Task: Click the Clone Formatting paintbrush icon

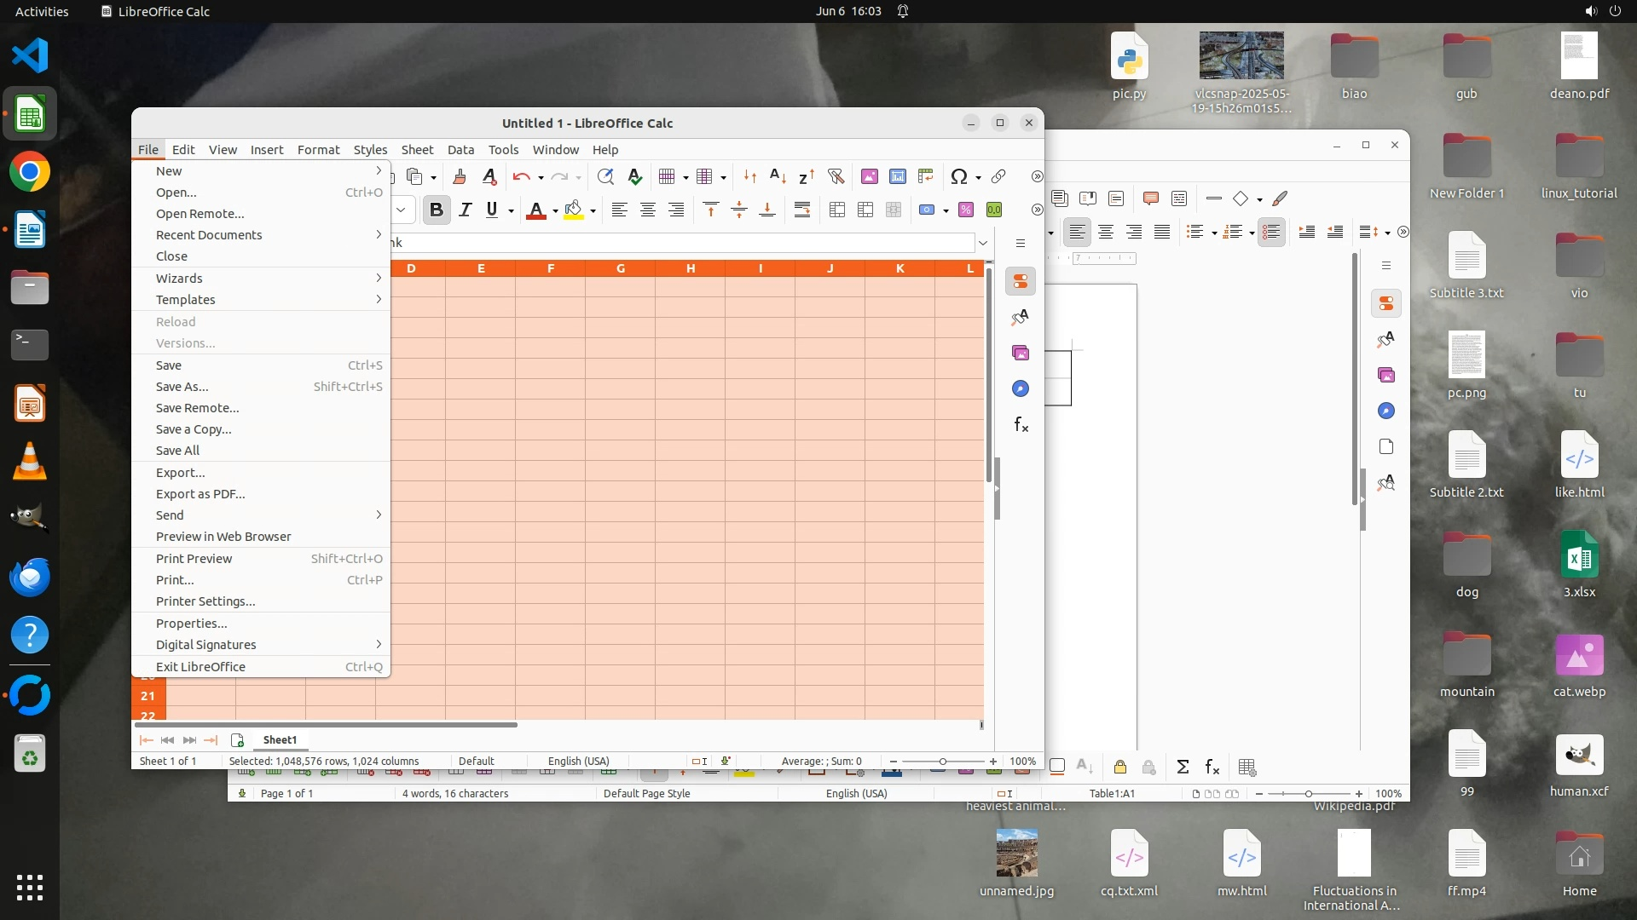Action: coord(460,177)
